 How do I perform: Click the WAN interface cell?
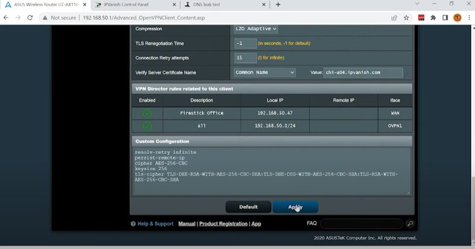[x=395, y=113]
